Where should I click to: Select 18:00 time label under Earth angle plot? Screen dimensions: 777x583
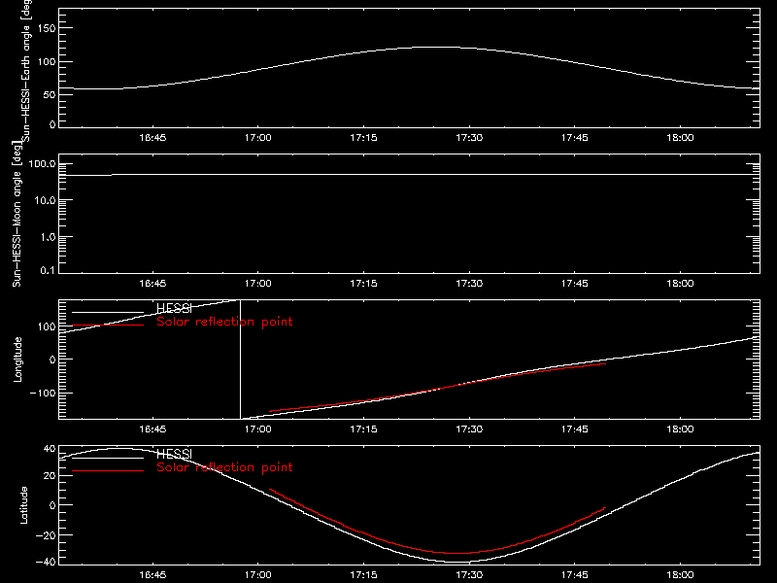click(x=680, y=137)
